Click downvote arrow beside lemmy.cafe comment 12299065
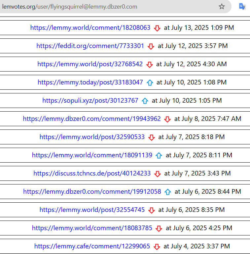 pyautogui.click(x=157, y=247)
